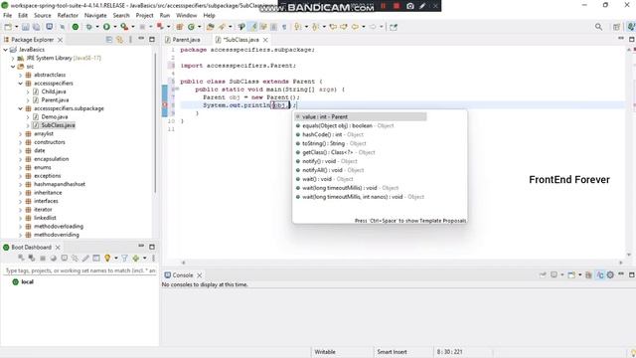Image resolution: width=636 pixels, height=358 pixels.
Task: Open the Refactor menu
Action: pyautogui.click(x=68, y=16)
